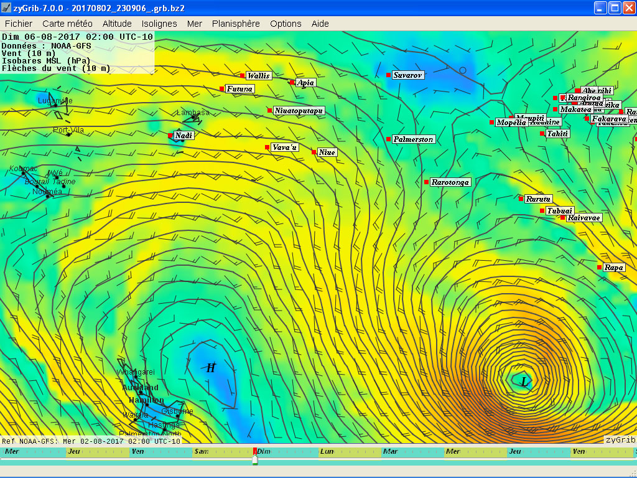Image resolution: width=637 pixels, height=478 pixels.
Task: Jump to Mar on the timeline
Action: tap(391, 451)
